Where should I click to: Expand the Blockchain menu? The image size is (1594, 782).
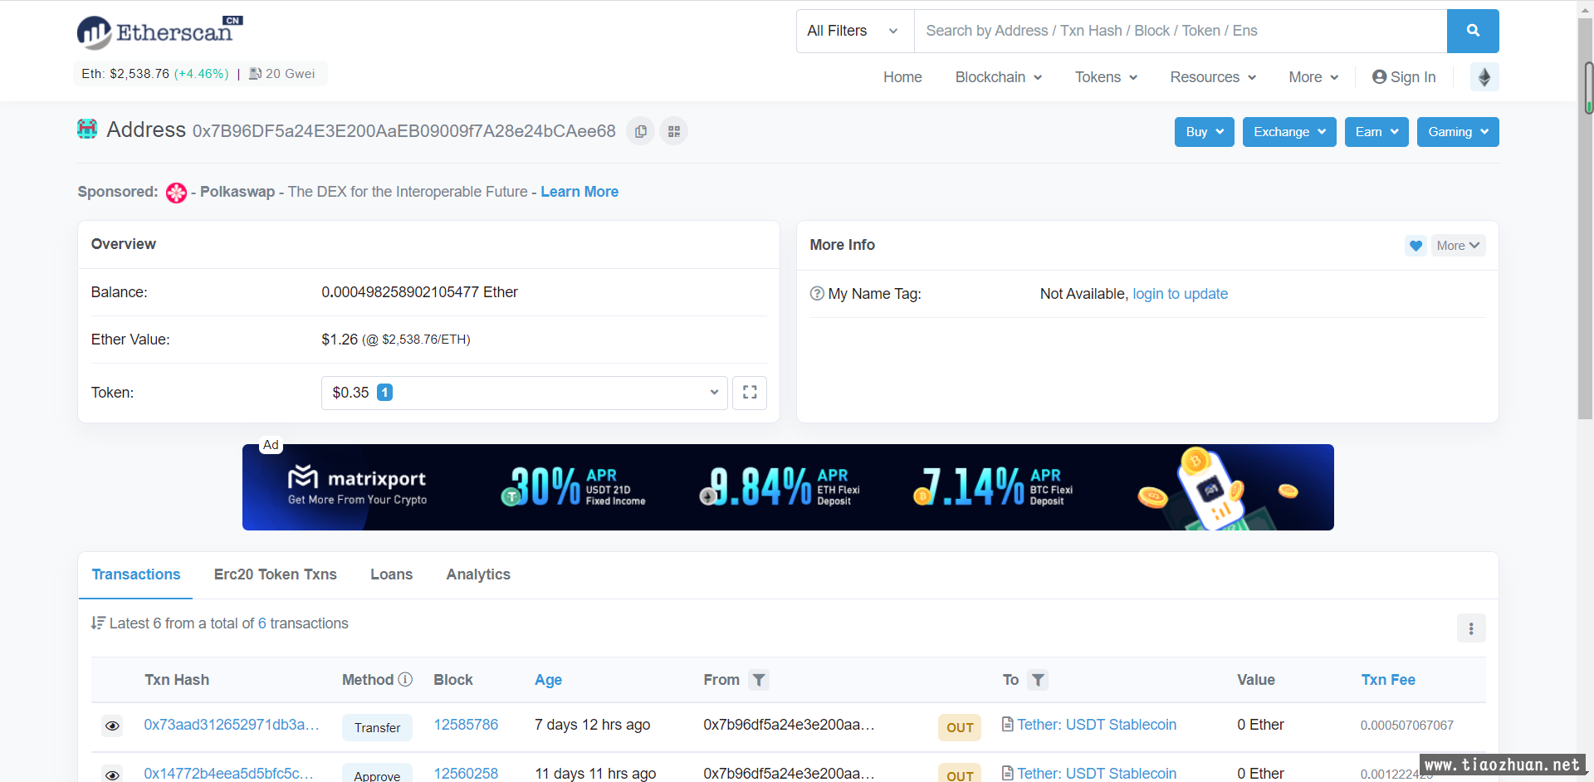999,77
